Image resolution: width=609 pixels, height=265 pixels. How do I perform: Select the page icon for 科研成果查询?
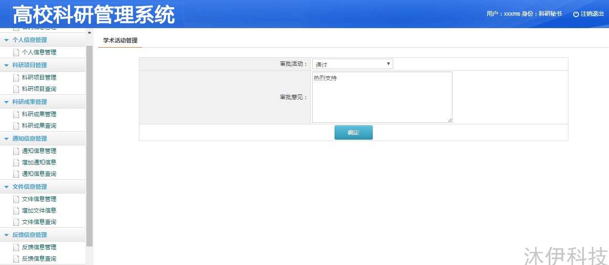tap(16, 126)
